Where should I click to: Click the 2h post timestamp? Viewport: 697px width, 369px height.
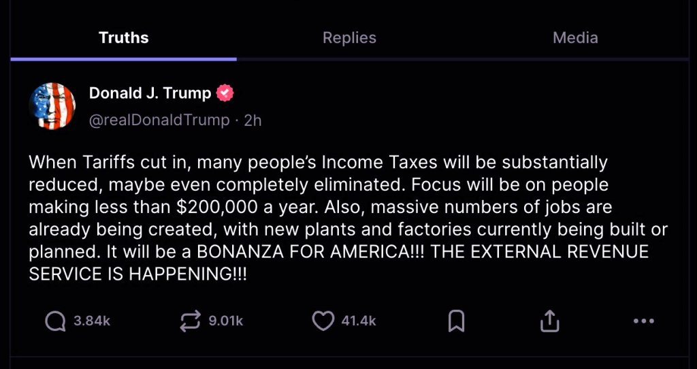pos(253,121)
